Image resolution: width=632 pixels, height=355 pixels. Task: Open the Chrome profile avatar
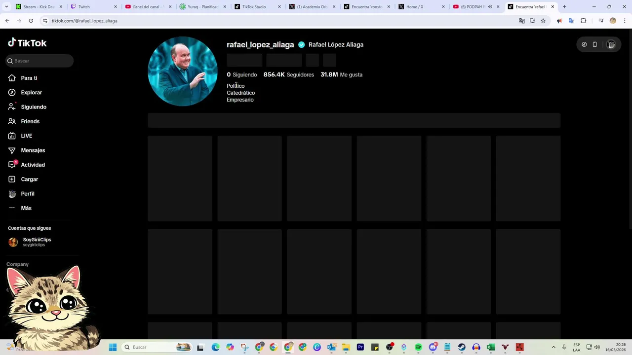[x=613, y=21]
